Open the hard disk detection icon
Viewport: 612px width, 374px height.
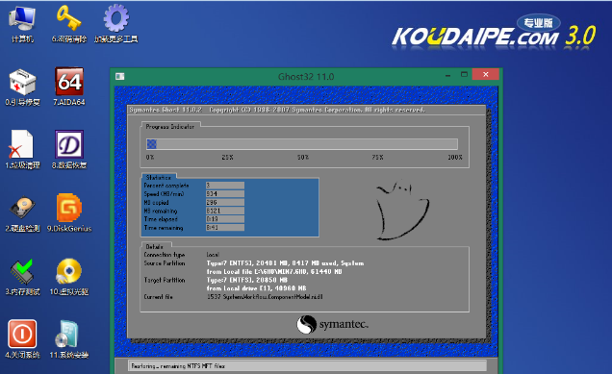(22, 208)
